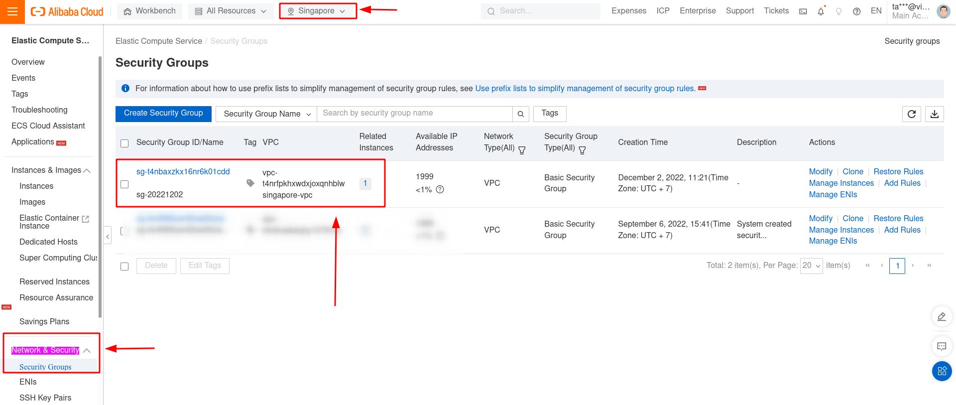The width and height of the screenshot is (956, 405).
Task: Click the Create Security Group button
Action: coord(163,114)
